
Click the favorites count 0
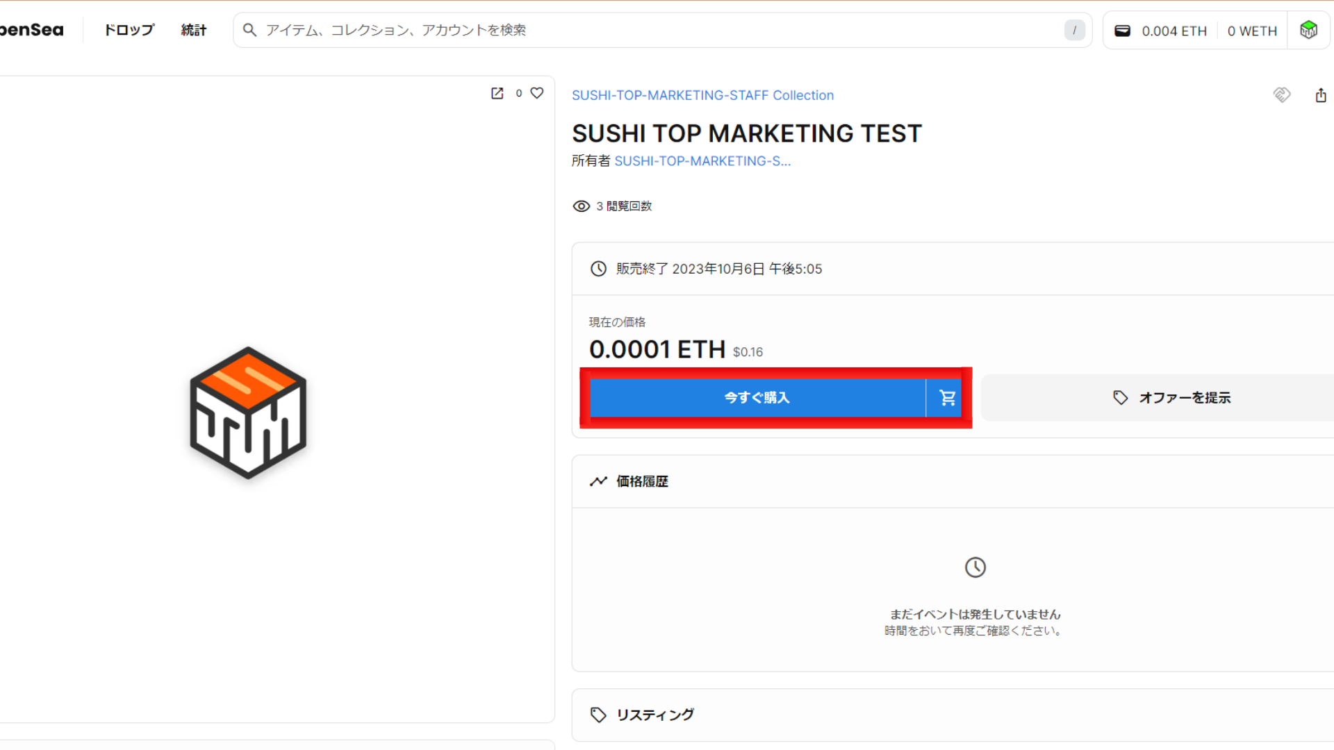pyautogui.click(x=518, y=93)
